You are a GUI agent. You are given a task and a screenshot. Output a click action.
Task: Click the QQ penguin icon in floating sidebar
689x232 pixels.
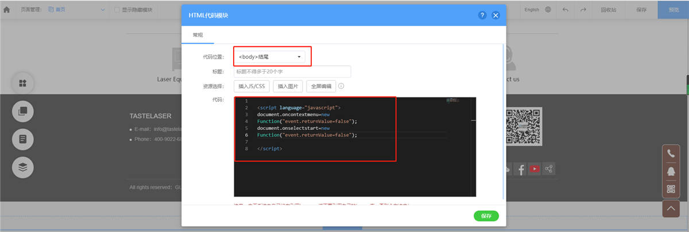point(671,171)
